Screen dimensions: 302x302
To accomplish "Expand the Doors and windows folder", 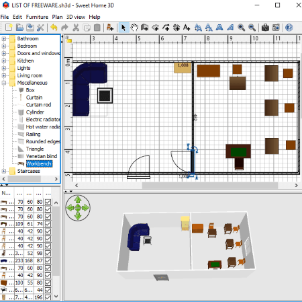I will (x=4, y=53).
